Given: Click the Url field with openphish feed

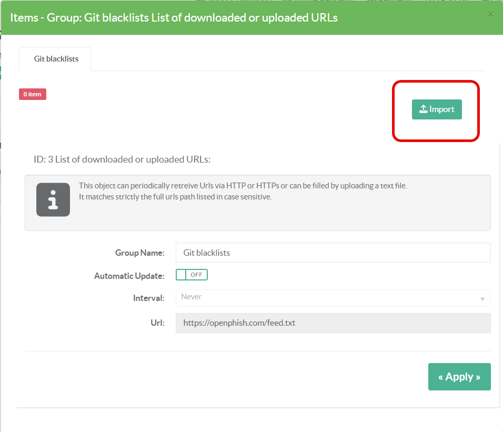Looking at the screenshot, I should [333, 323].
